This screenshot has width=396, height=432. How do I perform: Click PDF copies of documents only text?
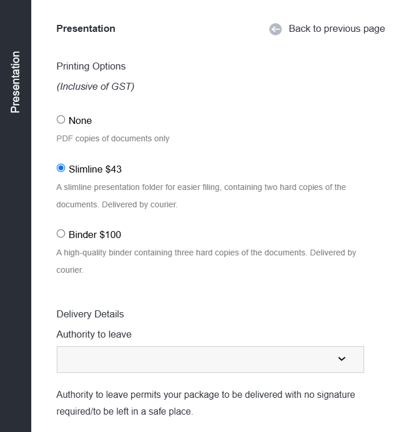pos(113,138)
